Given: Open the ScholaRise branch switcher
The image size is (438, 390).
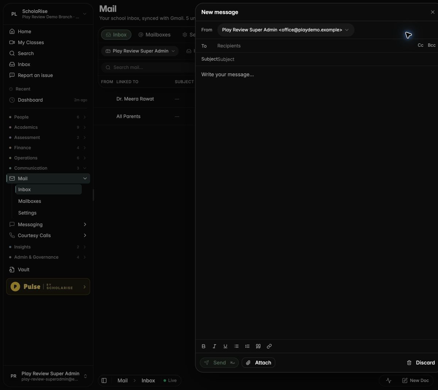Looking at the screenshot, I should tap(48, 14).
